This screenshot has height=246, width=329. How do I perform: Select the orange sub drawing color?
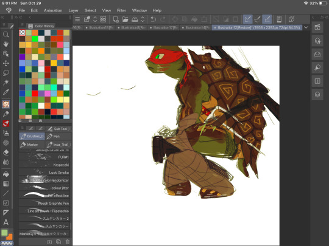(x=10, y=237)
